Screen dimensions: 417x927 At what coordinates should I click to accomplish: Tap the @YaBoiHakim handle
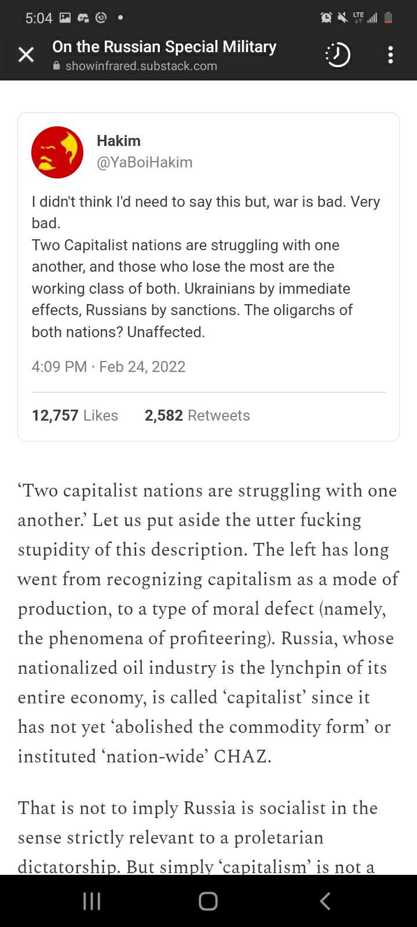(x=145, y=162)
